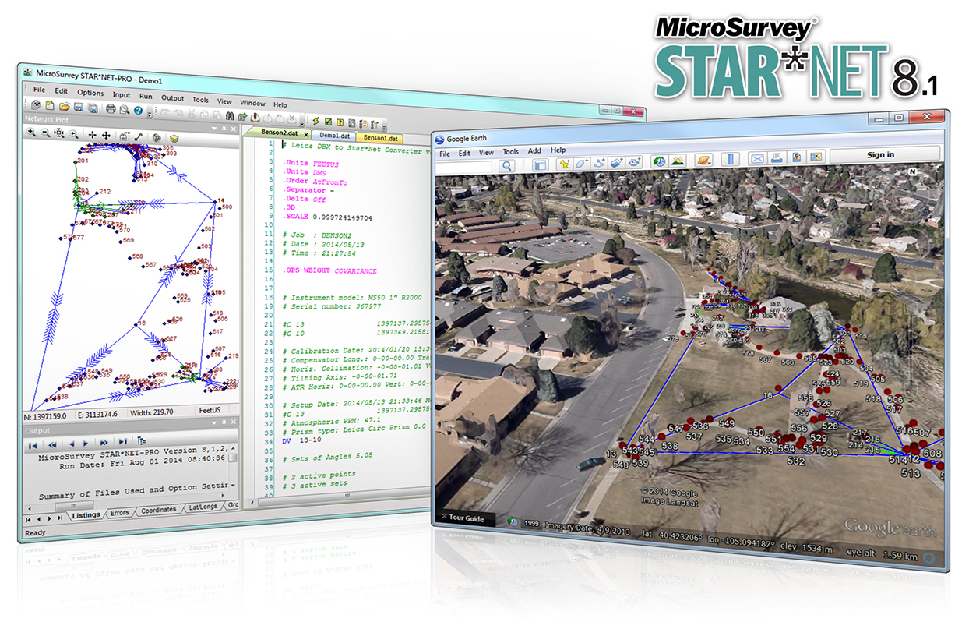The image size is (969, 622).
Task: Click Add Polygon icon in Google Earth
Action: pos(582,164)
